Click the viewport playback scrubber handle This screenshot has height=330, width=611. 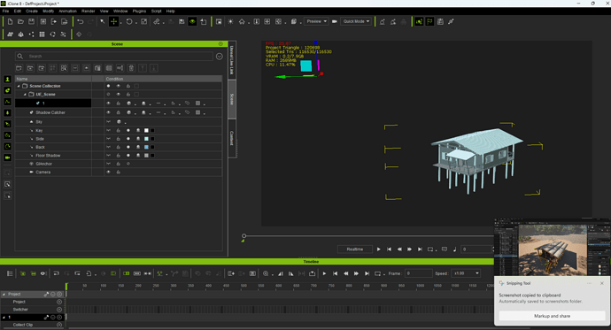(x=244, y=236)
